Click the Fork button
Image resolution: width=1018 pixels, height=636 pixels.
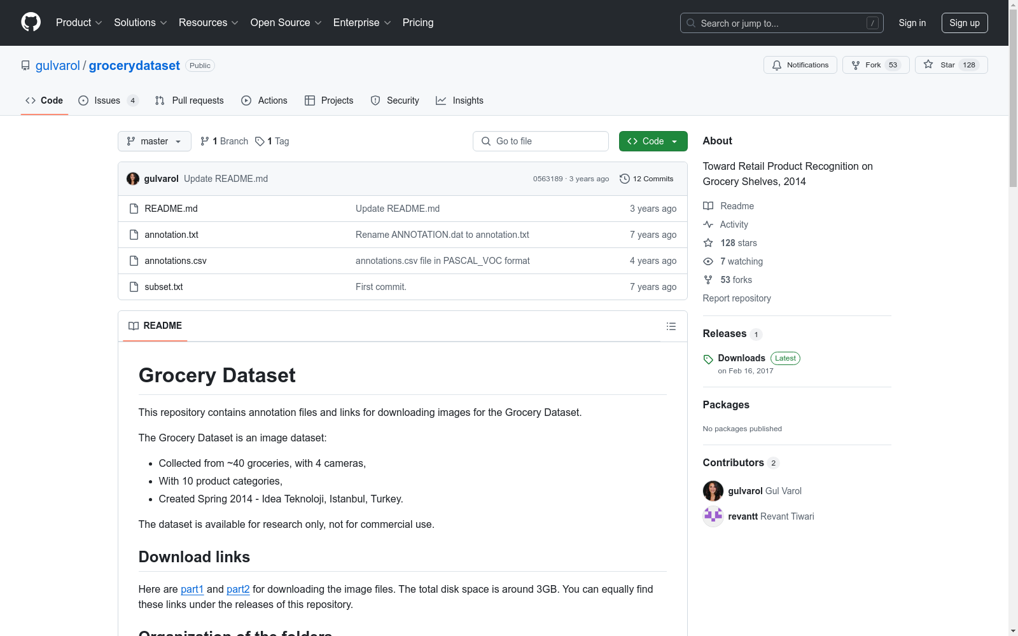pyautogui.click(x=876, y=65)
